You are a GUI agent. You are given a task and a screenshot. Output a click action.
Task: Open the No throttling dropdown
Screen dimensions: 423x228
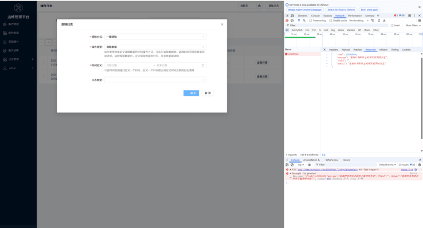click(x=359, y=21)
